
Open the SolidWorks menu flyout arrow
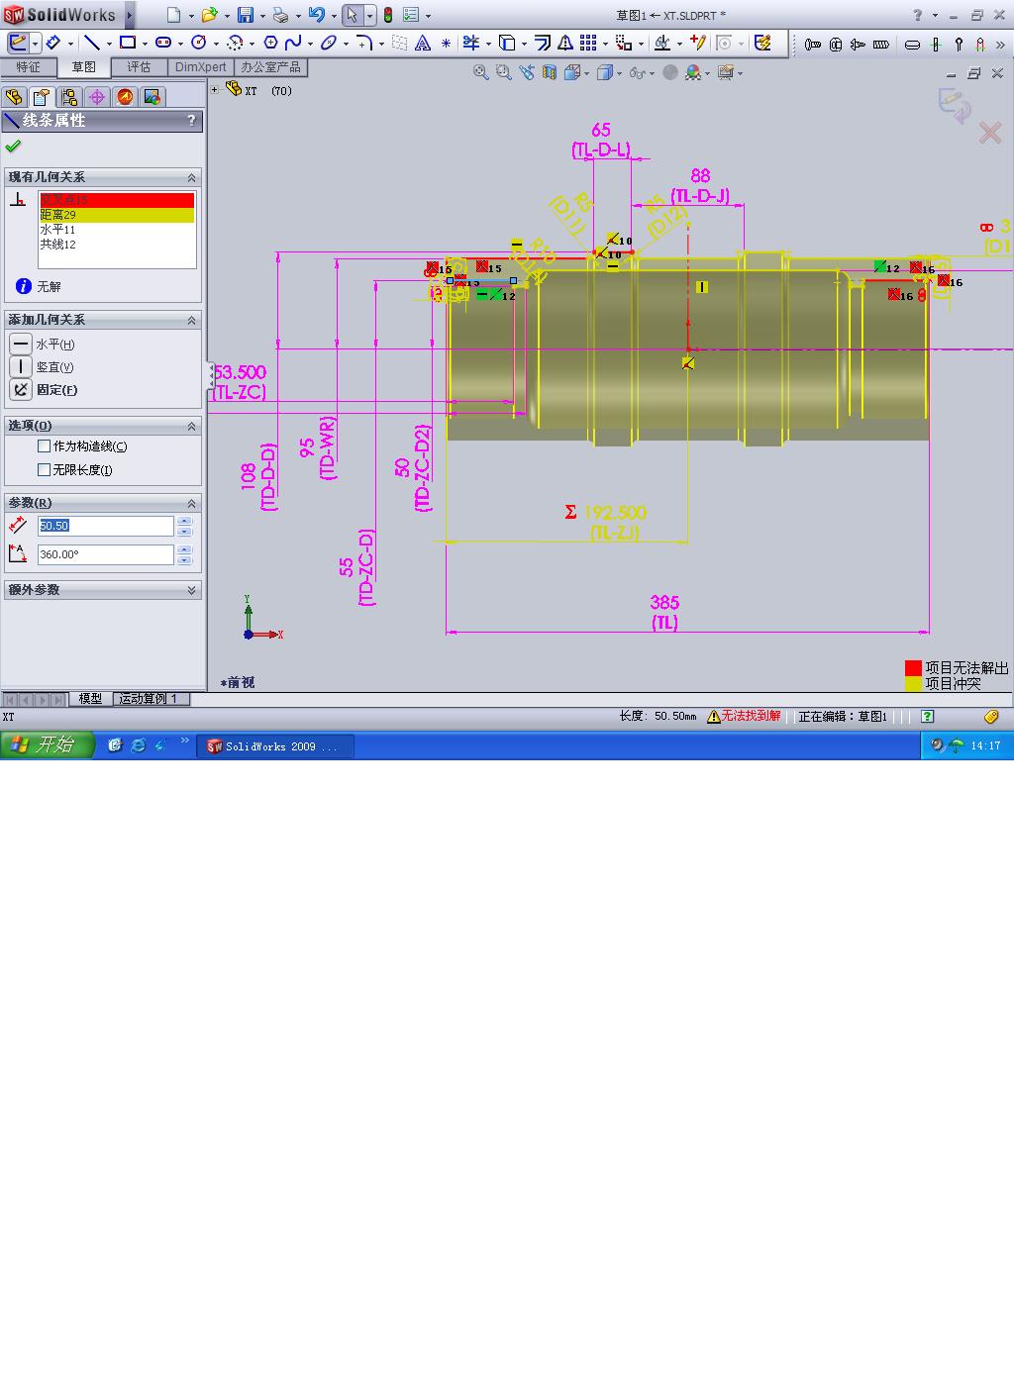pyautogui.click(x=130, y=15)
